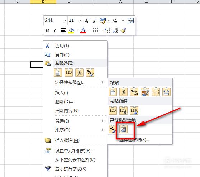Apply Percent Style from mini toolbar
Viewport: 200px width, 177px height.
pos(115,21)
